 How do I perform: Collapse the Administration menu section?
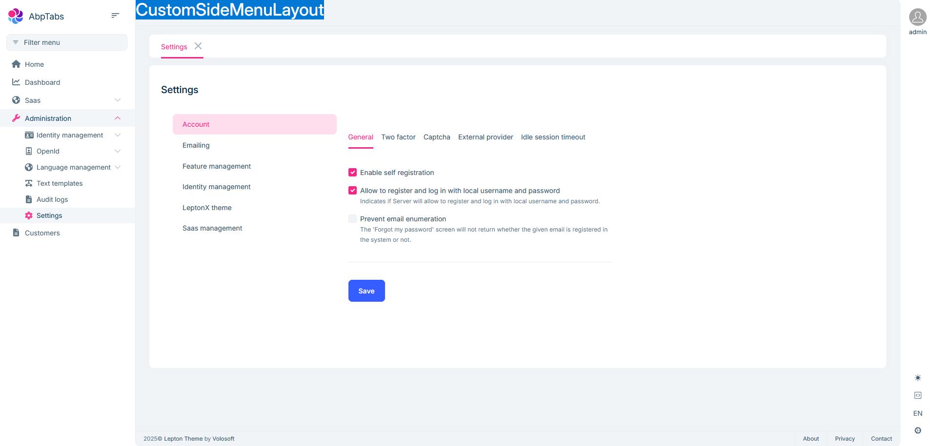[118, 118]
